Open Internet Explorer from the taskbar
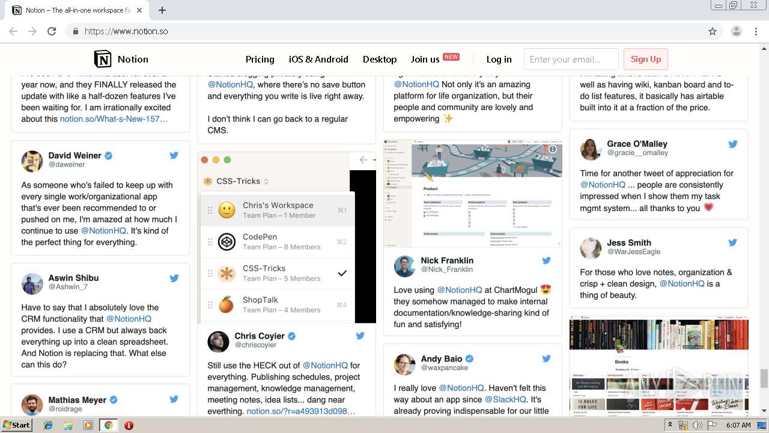769x433 pixels. pyautogui.click(x=48, y=425)
